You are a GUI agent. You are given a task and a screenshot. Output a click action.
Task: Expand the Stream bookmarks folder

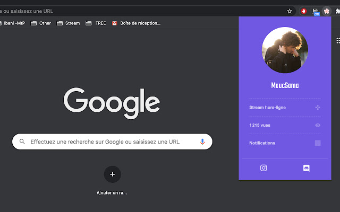tap(68, 23)
